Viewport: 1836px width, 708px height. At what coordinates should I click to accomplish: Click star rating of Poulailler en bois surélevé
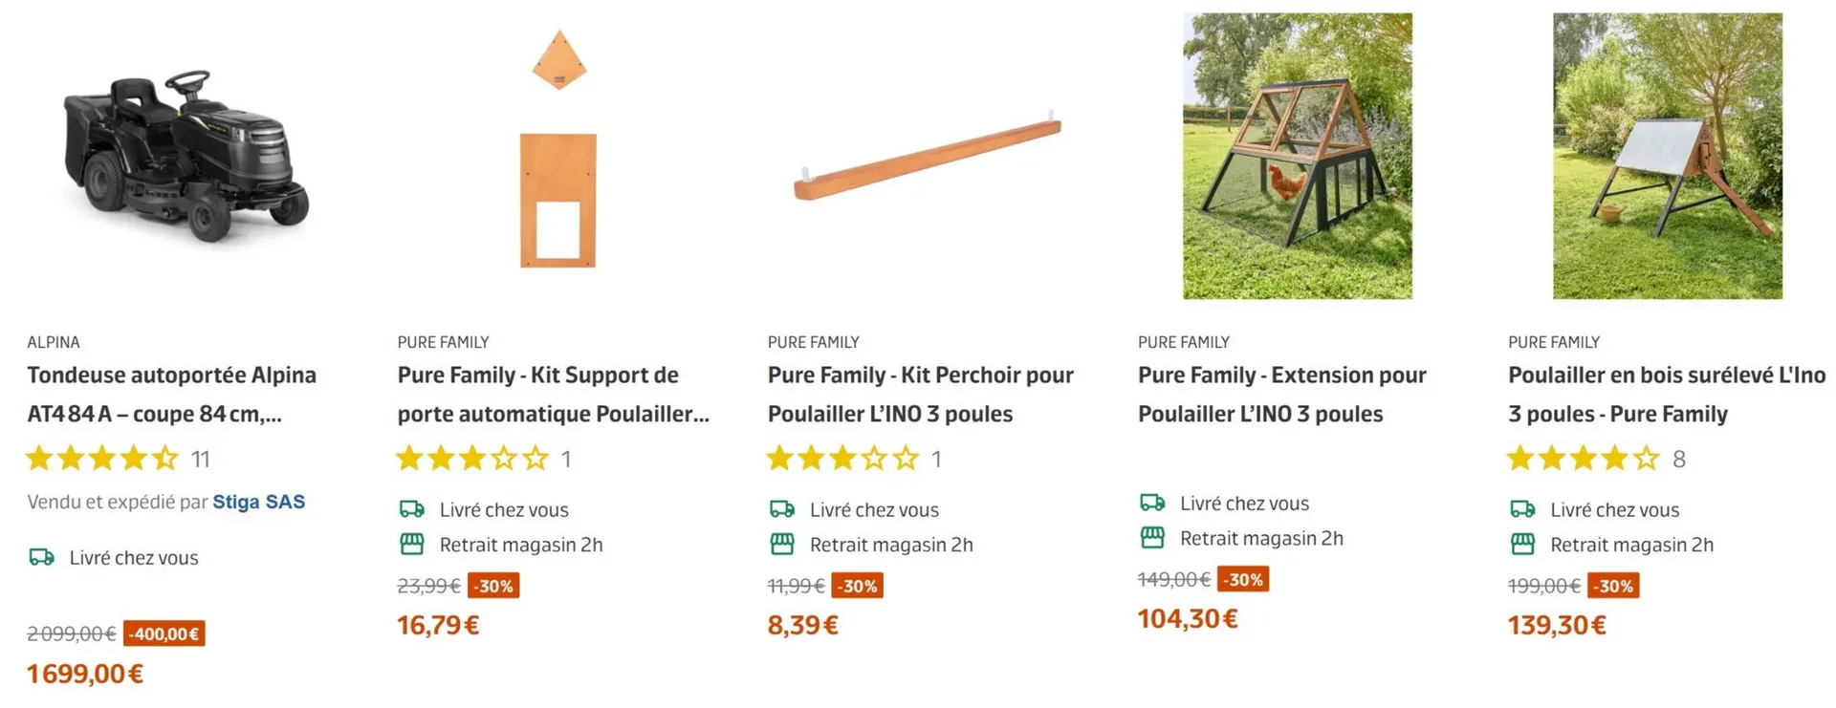pyautogui.click(x=1583, y=459)
